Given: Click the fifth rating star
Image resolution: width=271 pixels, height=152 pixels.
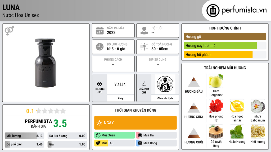Looking at the screenshot, I should click(x=63, y=111).
